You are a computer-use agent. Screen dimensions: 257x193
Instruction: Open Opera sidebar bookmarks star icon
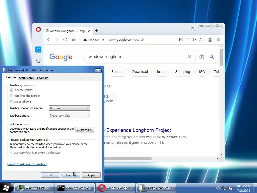[x=38, y=61]
